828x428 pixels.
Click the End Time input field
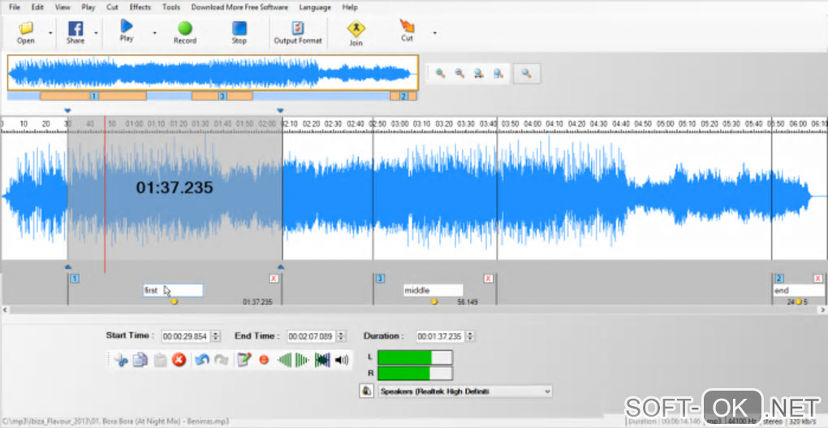point(312,336)
